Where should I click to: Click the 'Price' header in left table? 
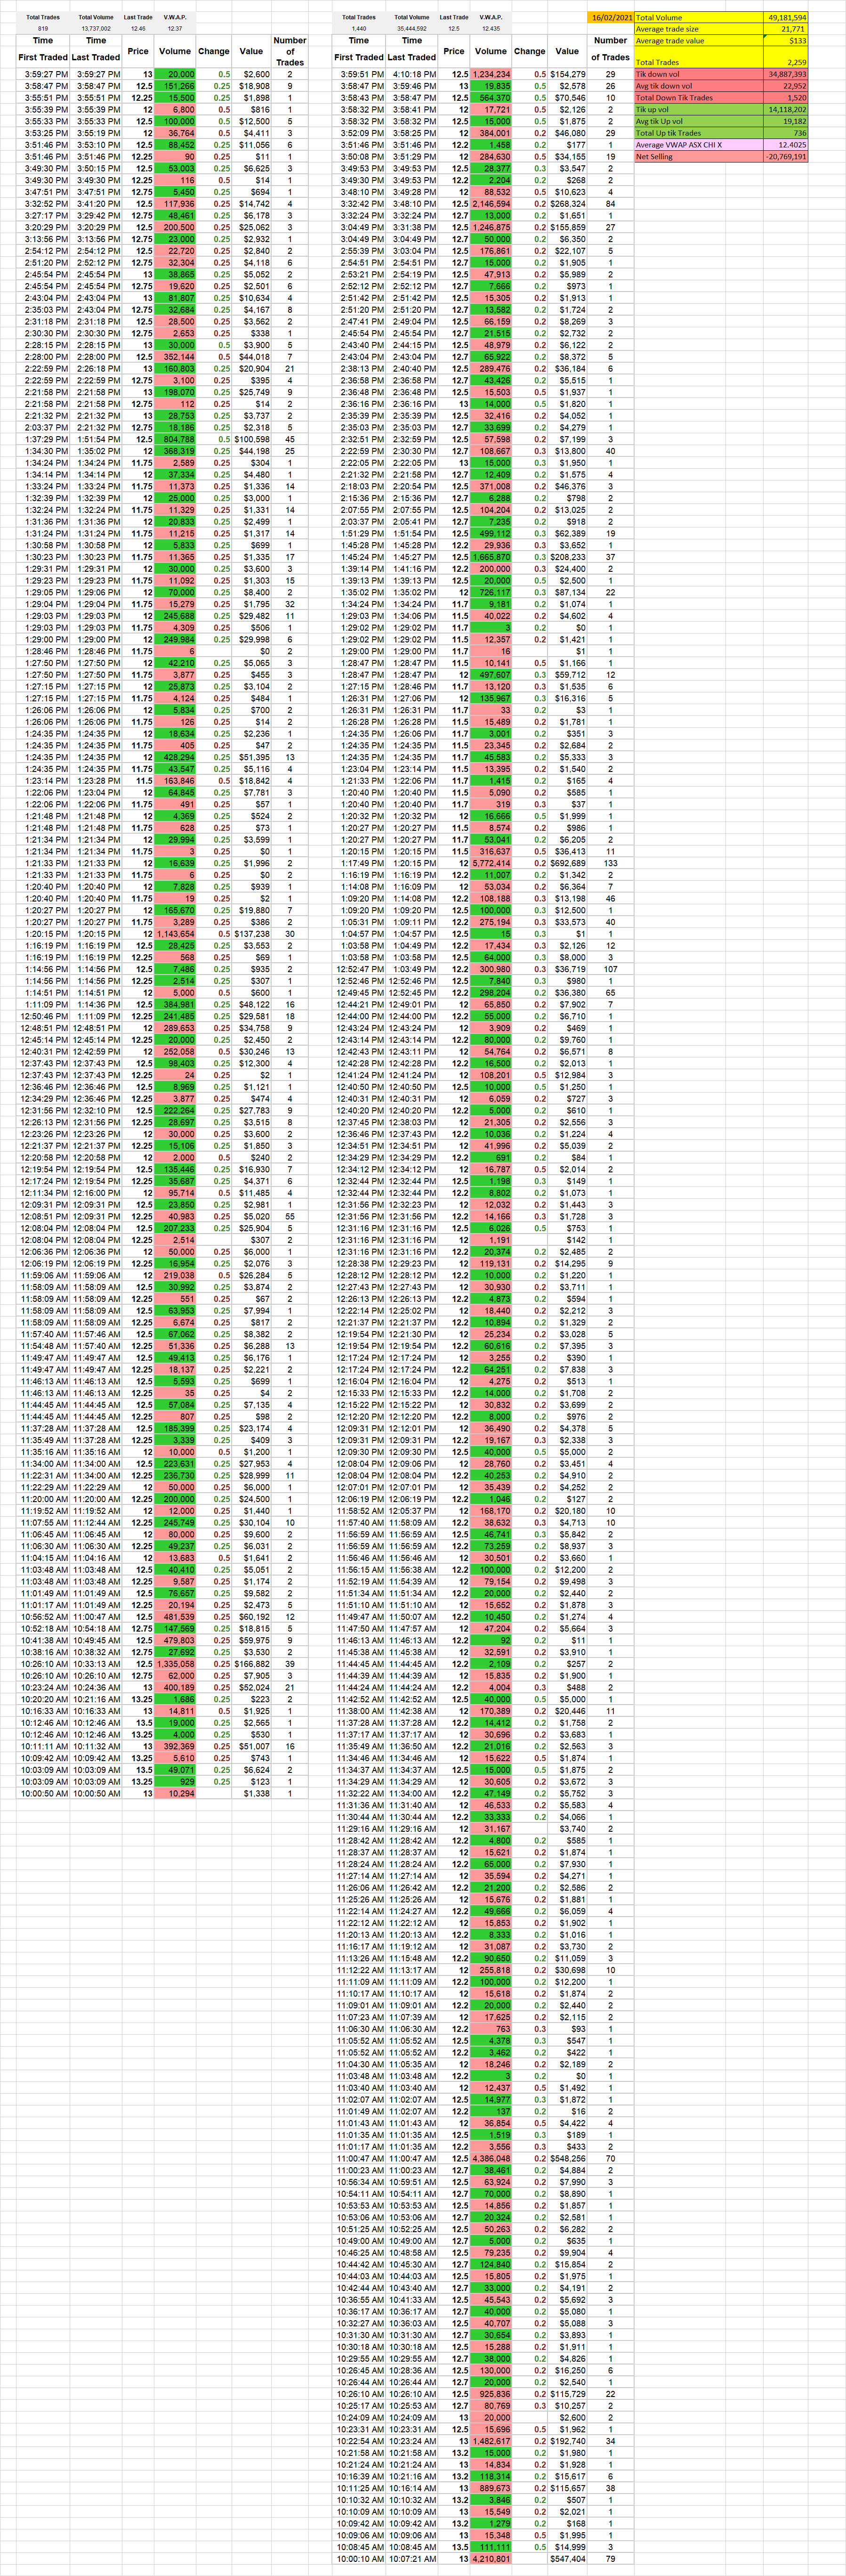(x=138, y=51)
